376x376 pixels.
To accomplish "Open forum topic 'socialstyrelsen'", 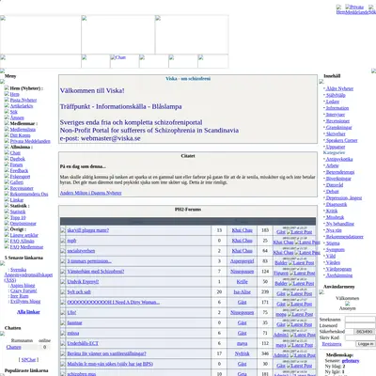I will (81, 251).
